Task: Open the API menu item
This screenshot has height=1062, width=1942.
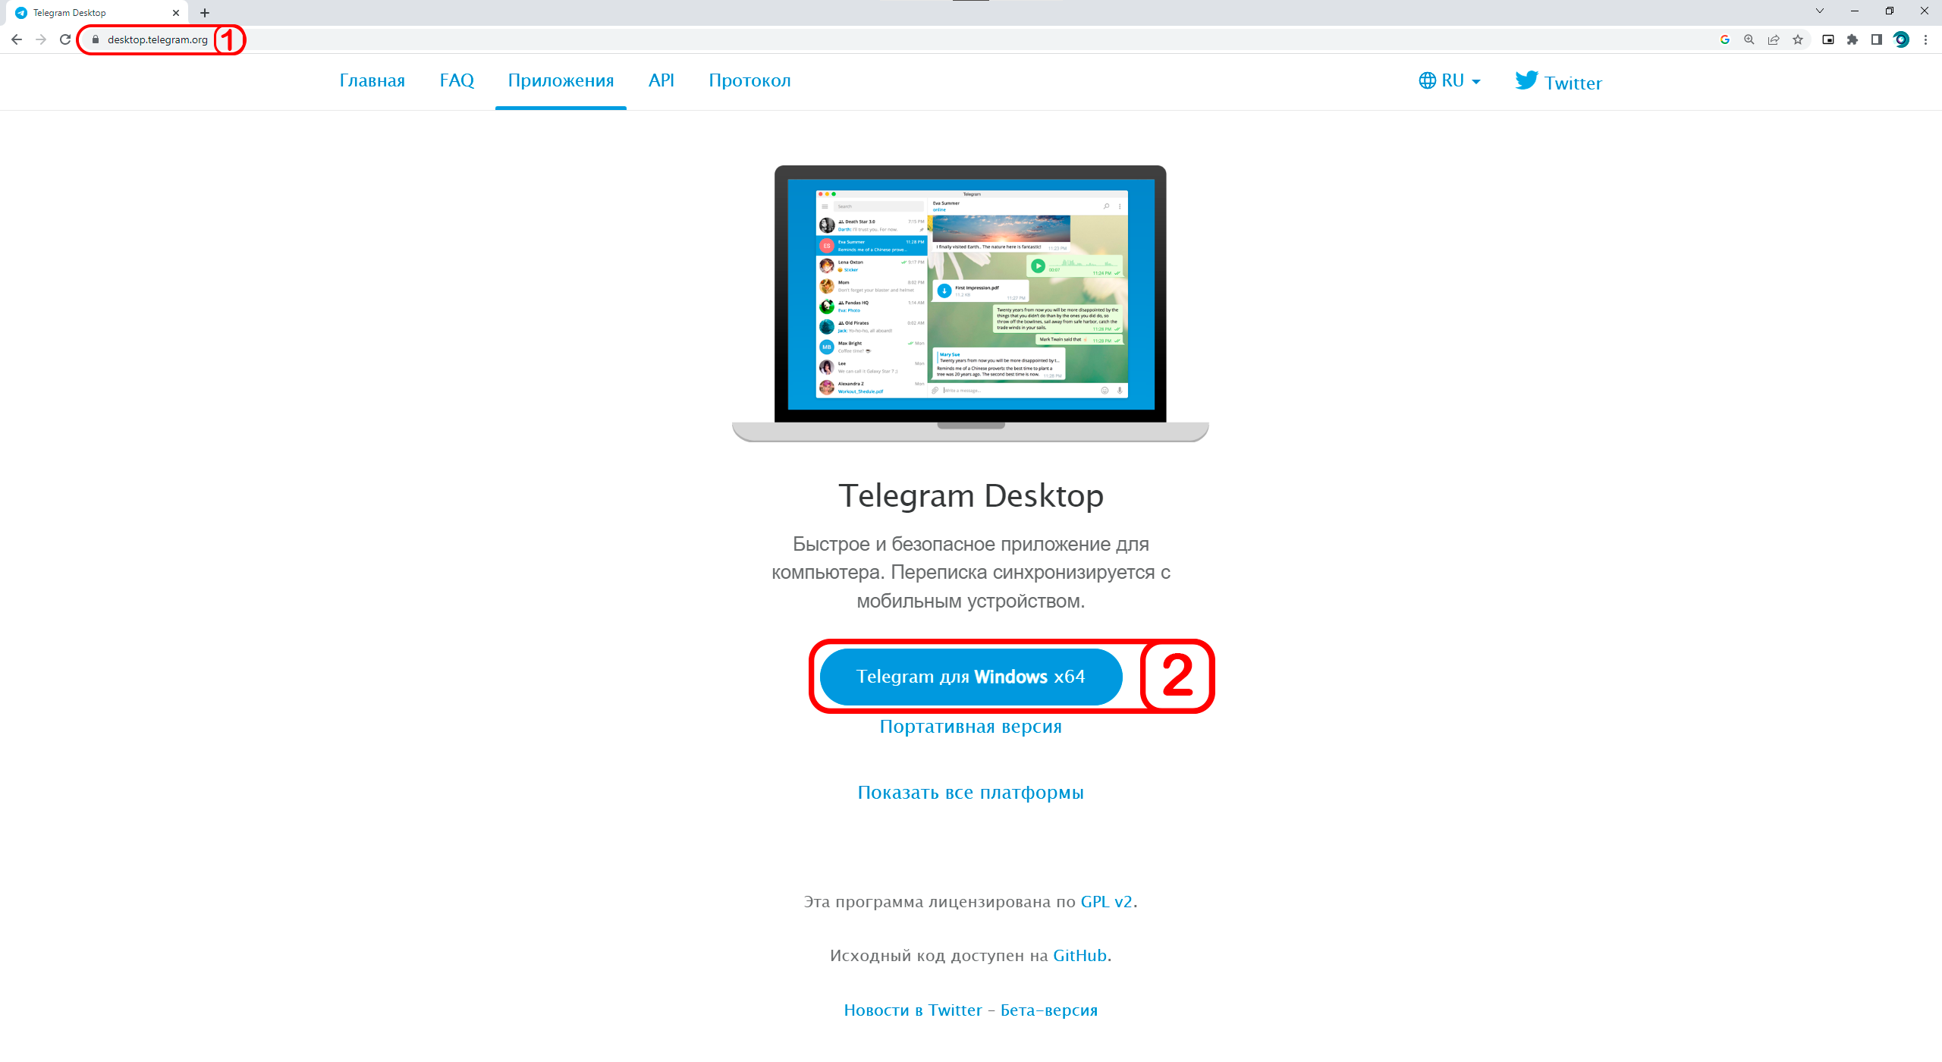Action: (x=661, y=80)
